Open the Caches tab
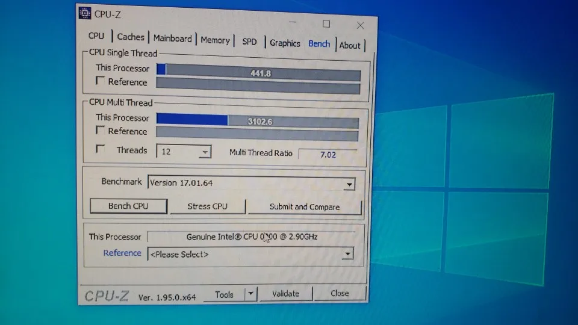 click(131, 37)
